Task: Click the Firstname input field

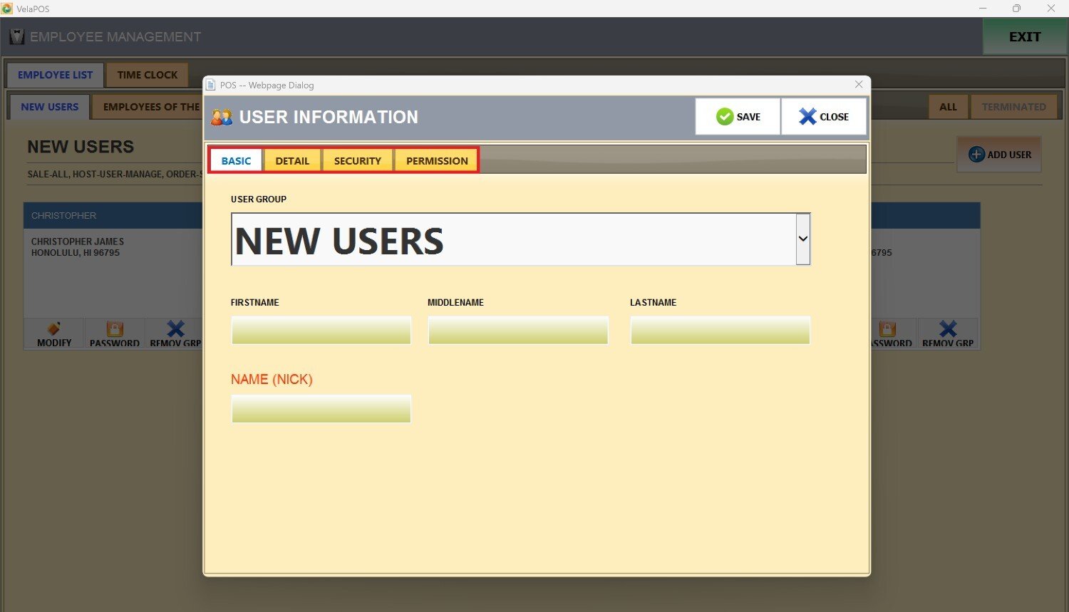Action: pos(321,331)
